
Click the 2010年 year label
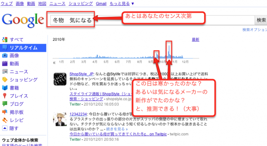pyautogui.click(x=59, y=39)
